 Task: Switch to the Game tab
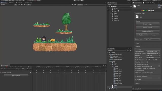[11, 3]
